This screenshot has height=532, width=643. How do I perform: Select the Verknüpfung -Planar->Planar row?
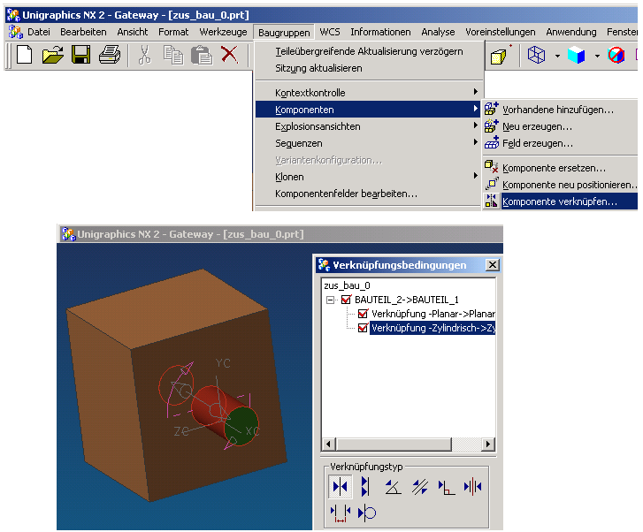tap(433, 314)
